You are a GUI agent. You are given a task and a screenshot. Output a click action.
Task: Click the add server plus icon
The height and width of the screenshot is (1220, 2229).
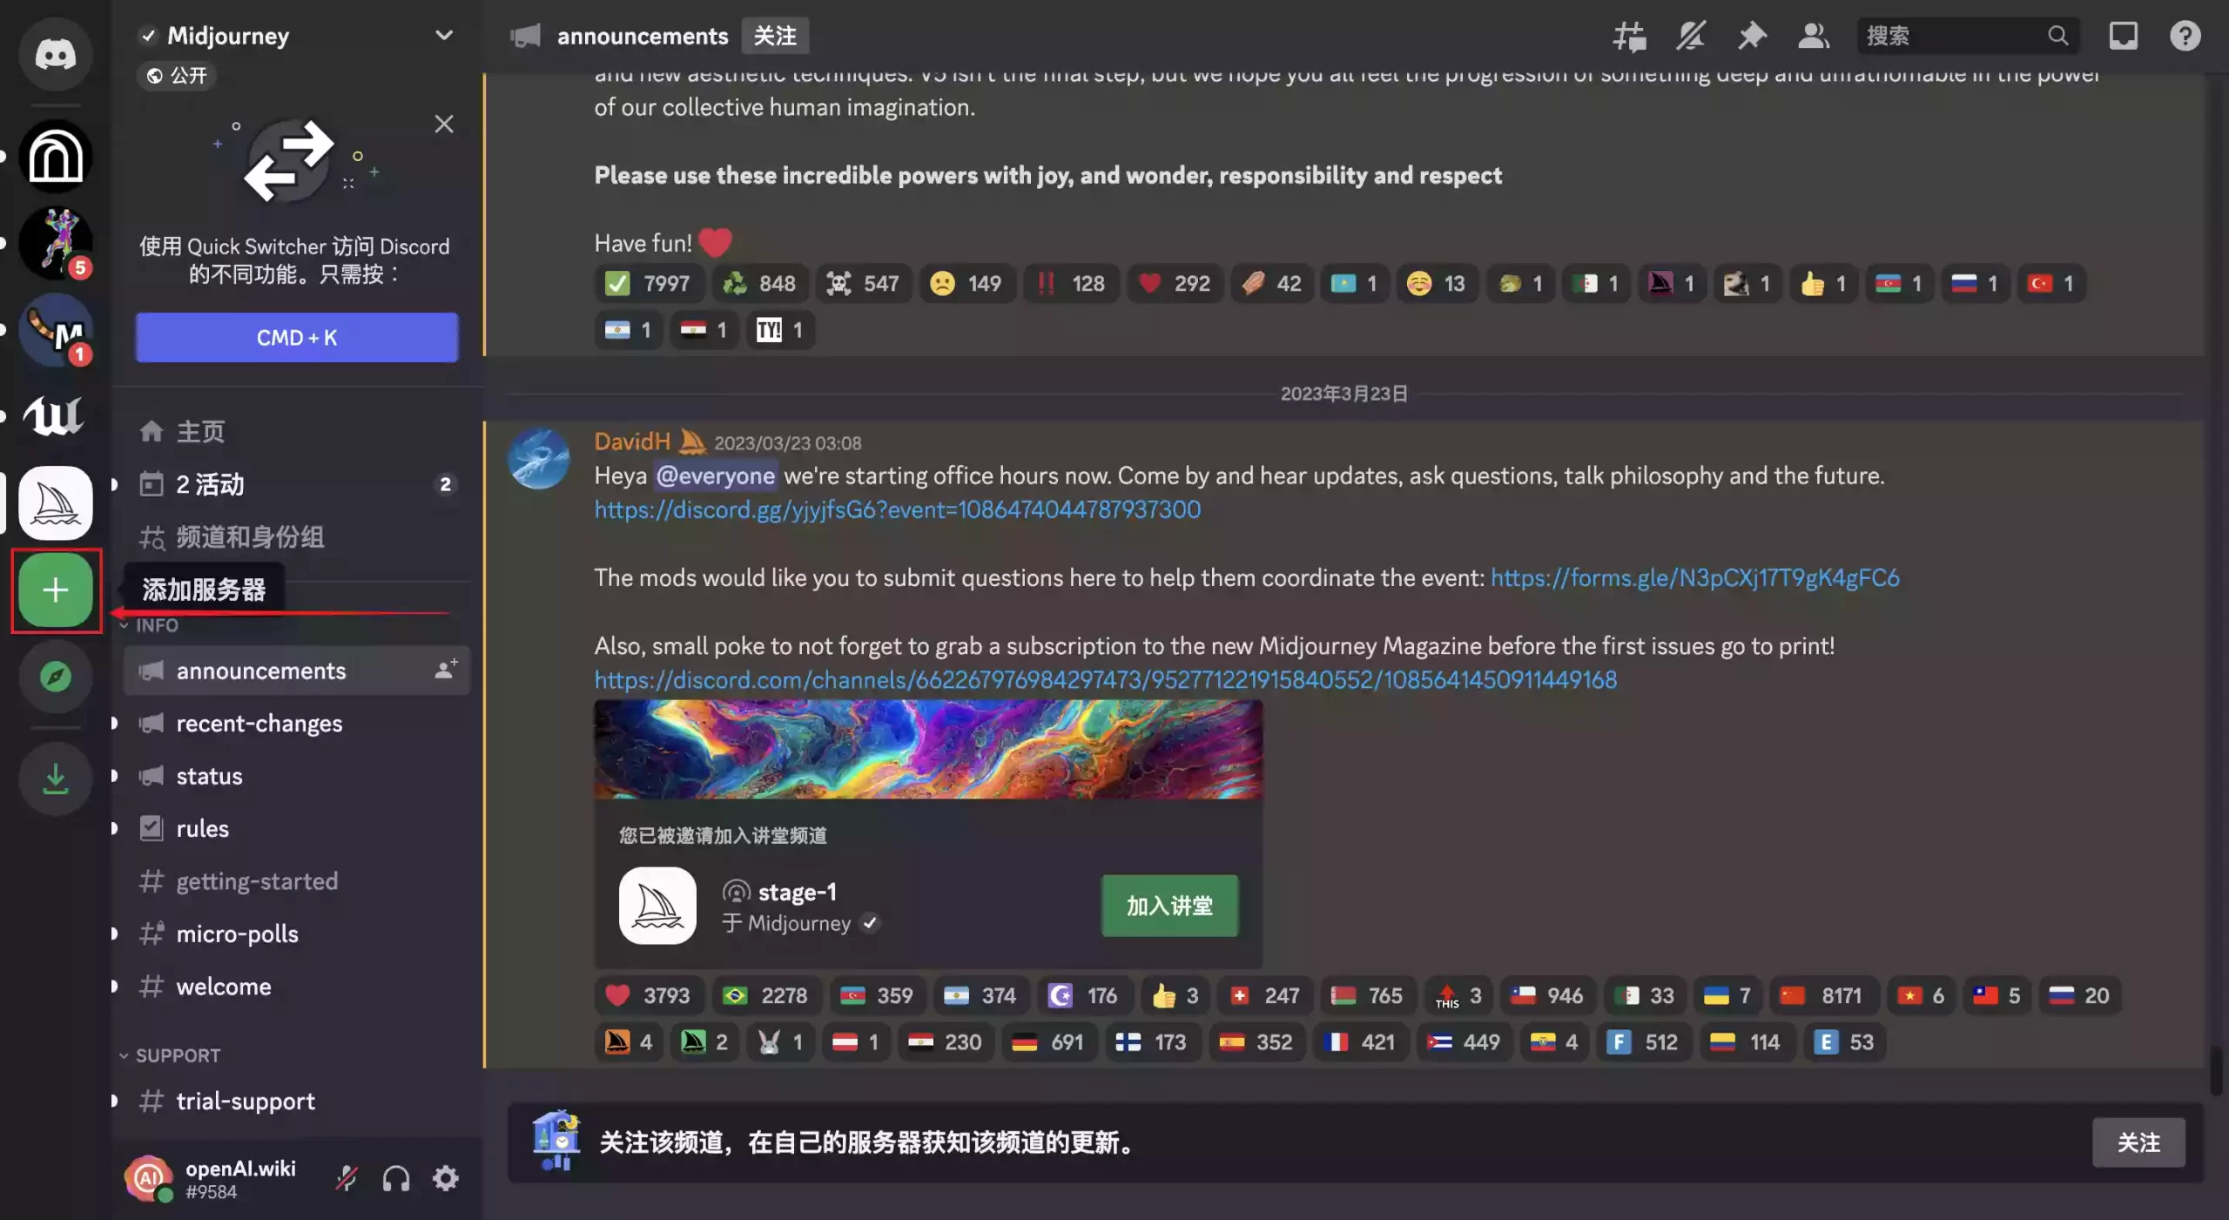[56, 589]
